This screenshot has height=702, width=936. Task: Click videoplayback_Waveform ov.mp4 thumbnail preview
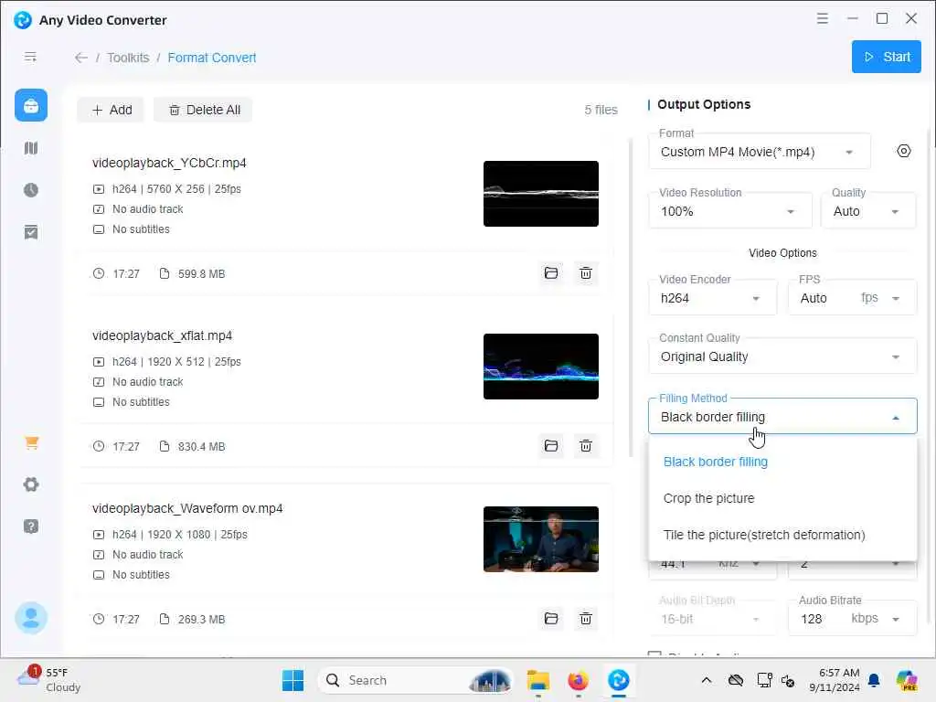tap(541, 539)
